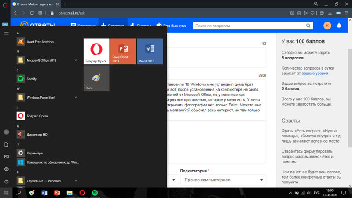The image size is (352, 198).
Task: Take a snapshot with Opera camera icon
Action: pyautogui.click(x=292, y=13)
